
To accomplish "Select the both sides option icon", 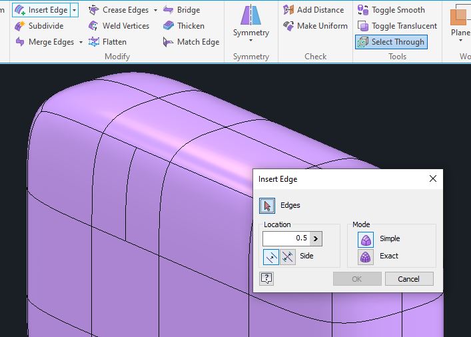I will [x=288, y=257].
